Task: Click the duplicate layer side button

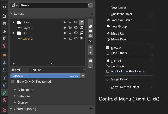Action: point(91,26)
